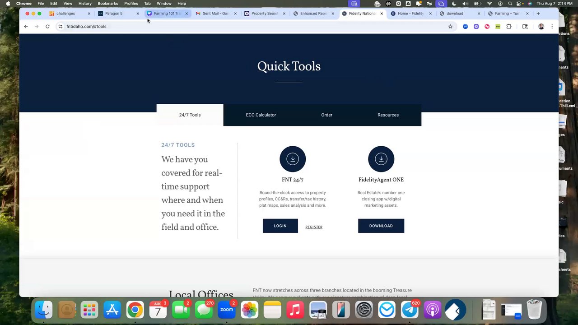Click the FidelityAgent ONE download circle icon
Image resolution: width=578 pixels, height=325 pixels.
381,159
